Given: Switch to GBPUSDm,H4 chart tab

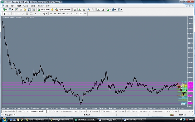Looking at the screenshot, I should tap(23, 111).
